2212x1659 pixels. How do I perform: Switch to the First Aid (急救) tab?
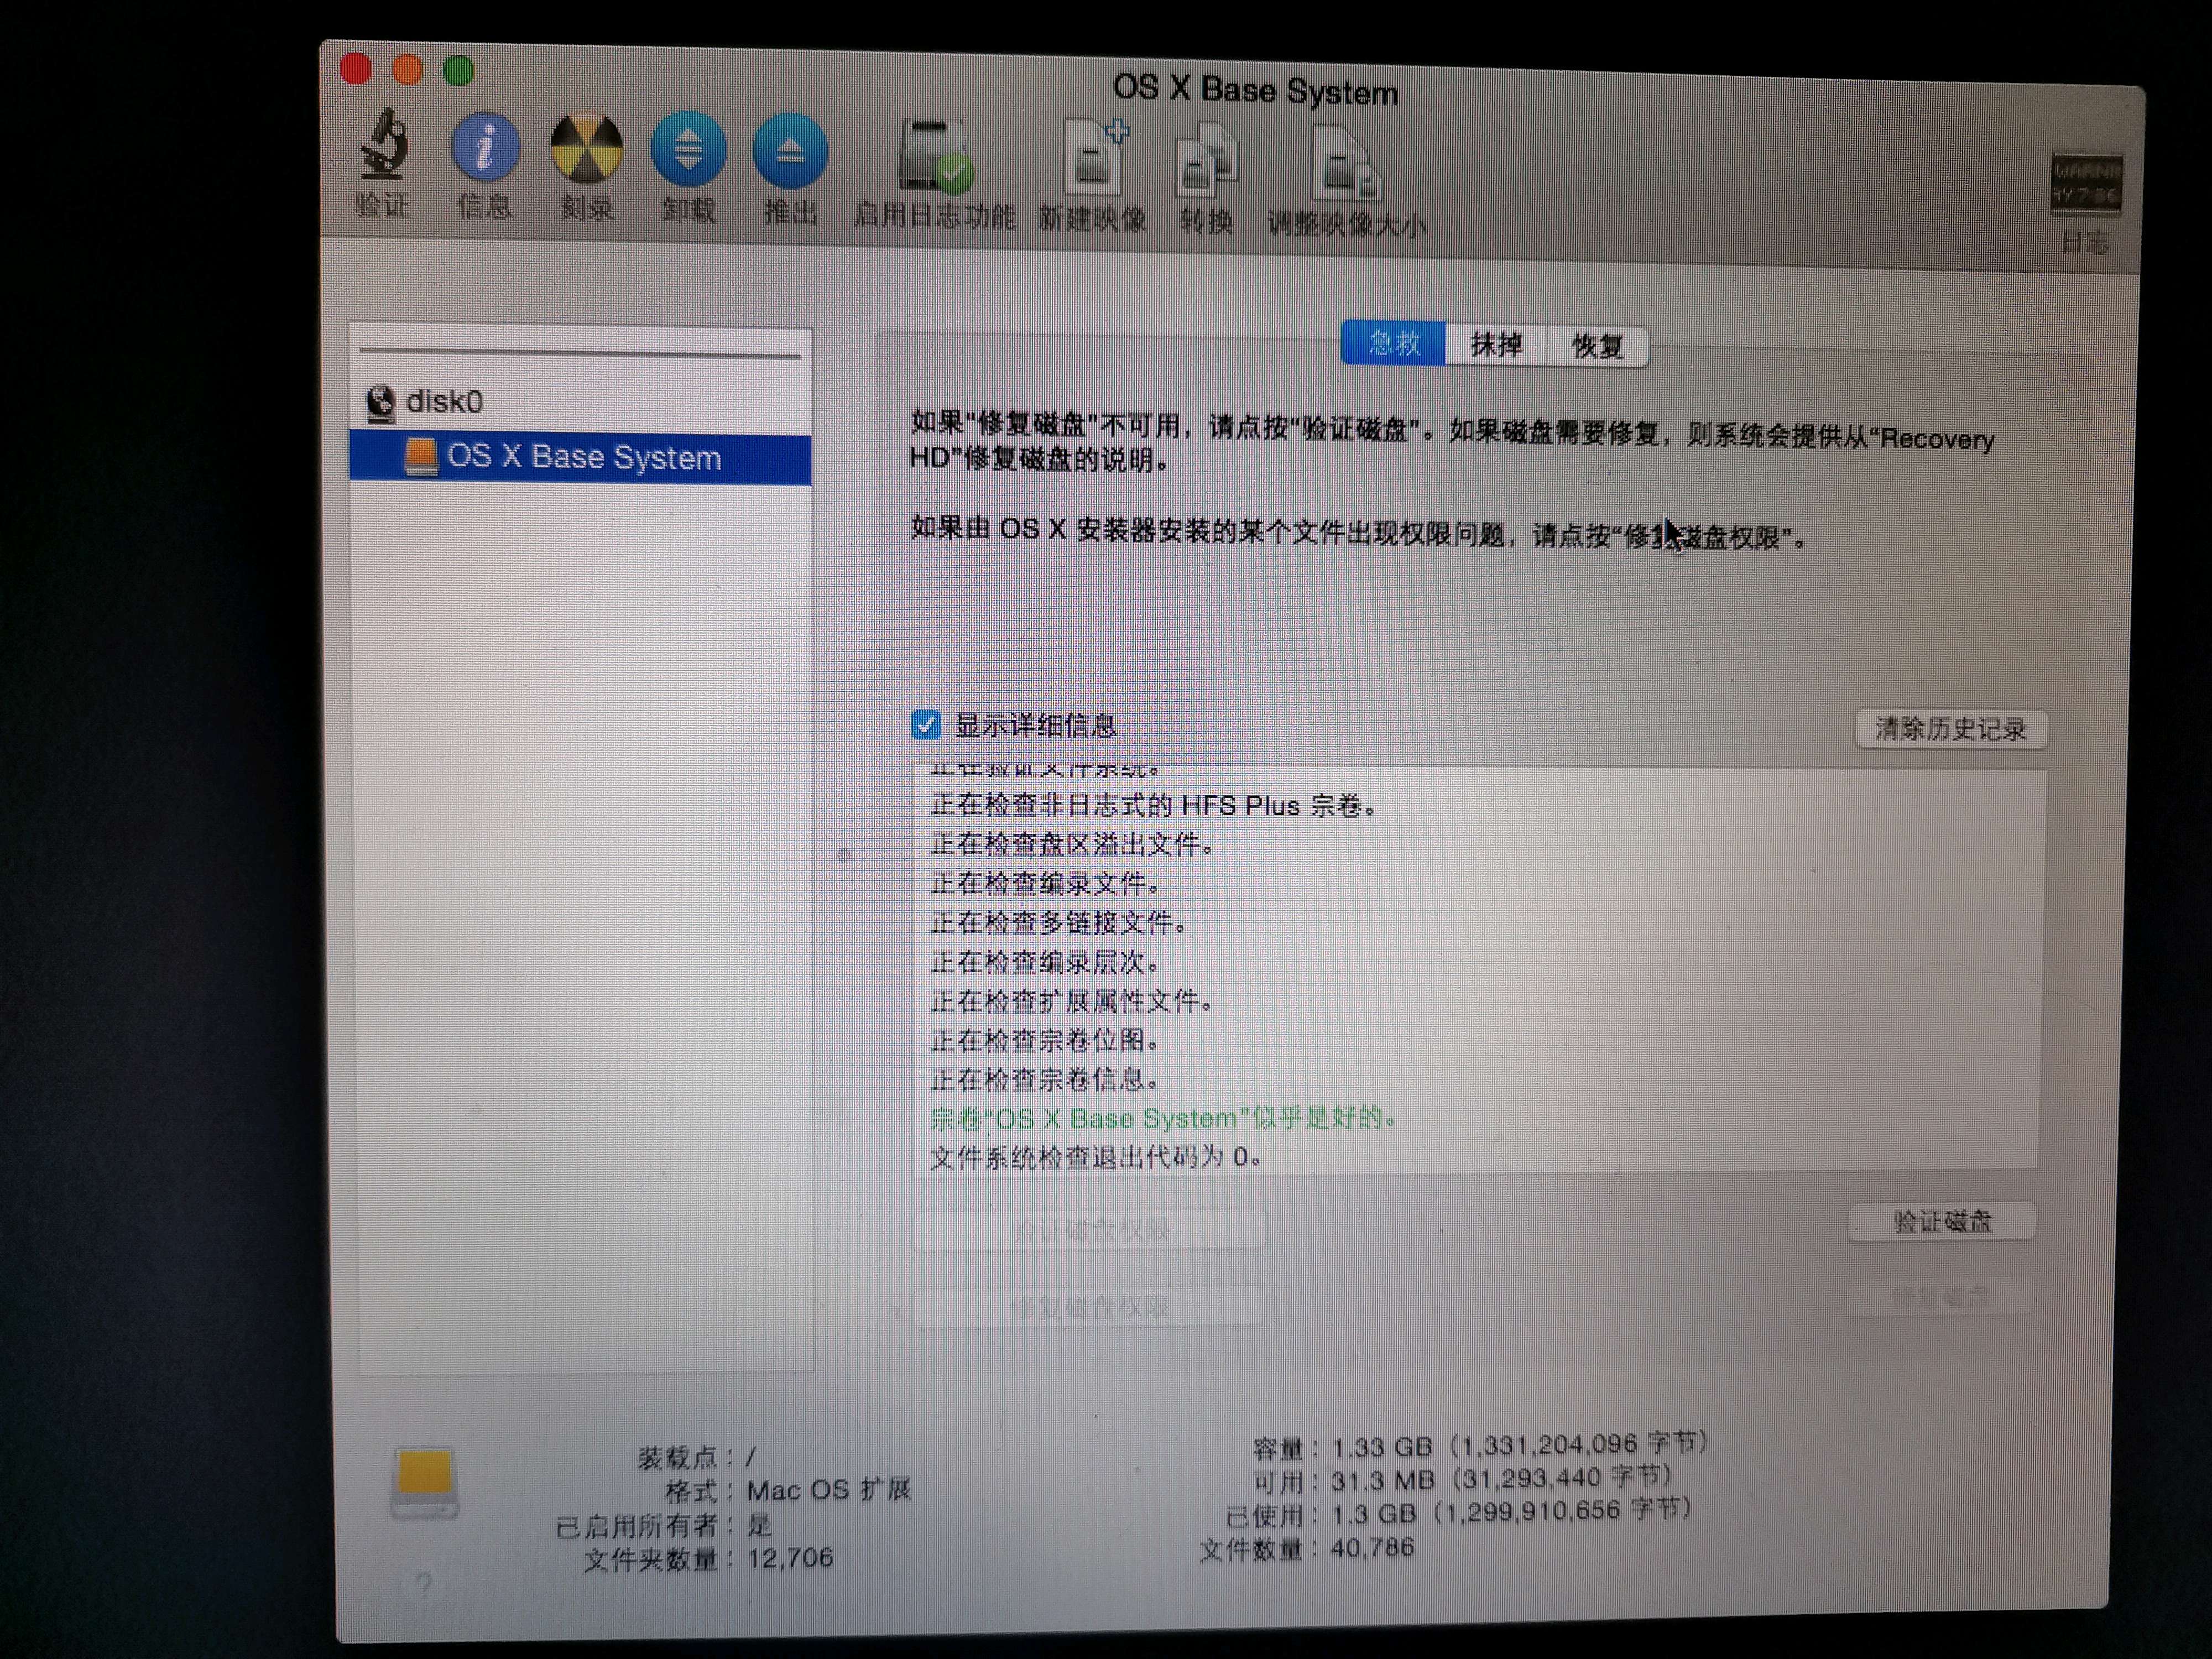(1394, 343)
